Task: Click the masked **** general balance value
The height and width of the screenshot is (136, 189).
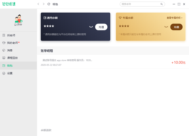Action: (49, 26)
